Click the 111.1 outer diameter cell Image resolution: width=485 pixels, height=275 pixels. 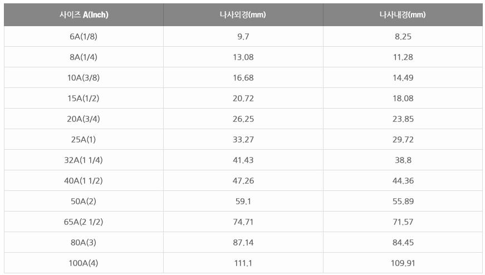243,263
